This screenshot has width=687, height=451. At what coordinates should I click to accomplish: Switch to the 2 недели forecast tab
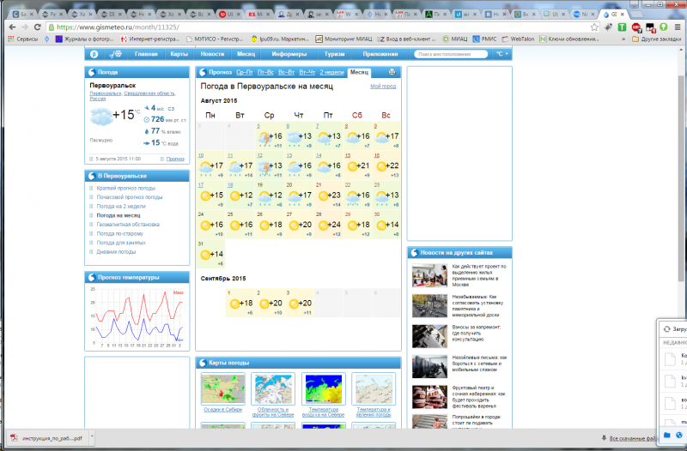pyautogui.click(x=331, y=72)
